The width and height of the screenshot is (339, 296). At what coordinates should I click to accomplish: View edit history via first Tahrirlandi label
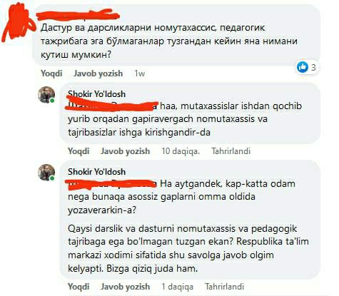click(x=231, y=151)
